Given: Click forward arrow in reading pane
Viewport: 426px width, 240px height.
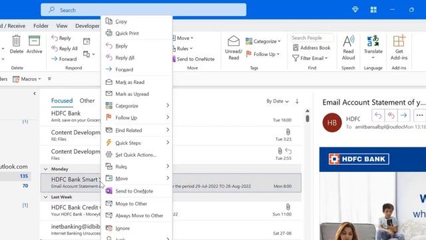Looking at the screenshot, I should tap(403, 115).
